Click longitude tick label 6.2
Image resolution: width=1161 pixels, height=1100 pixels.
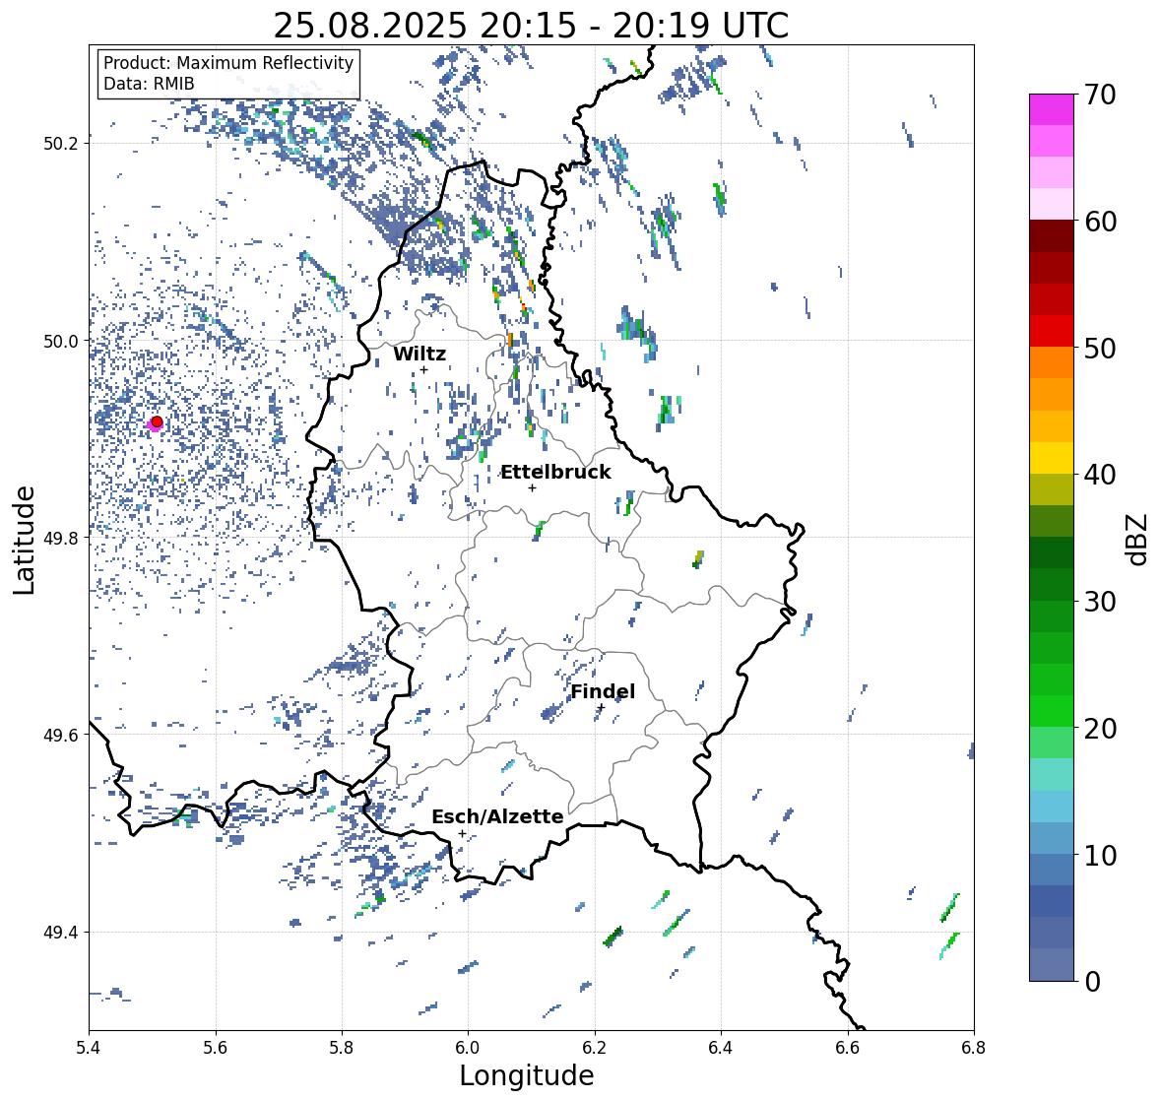(595, 1047)
